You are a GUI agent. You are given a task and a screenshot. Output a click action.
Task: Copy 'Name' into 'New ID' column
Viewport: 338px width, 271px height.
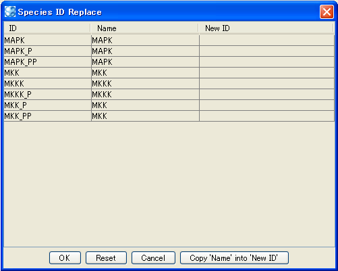(234, 257)
